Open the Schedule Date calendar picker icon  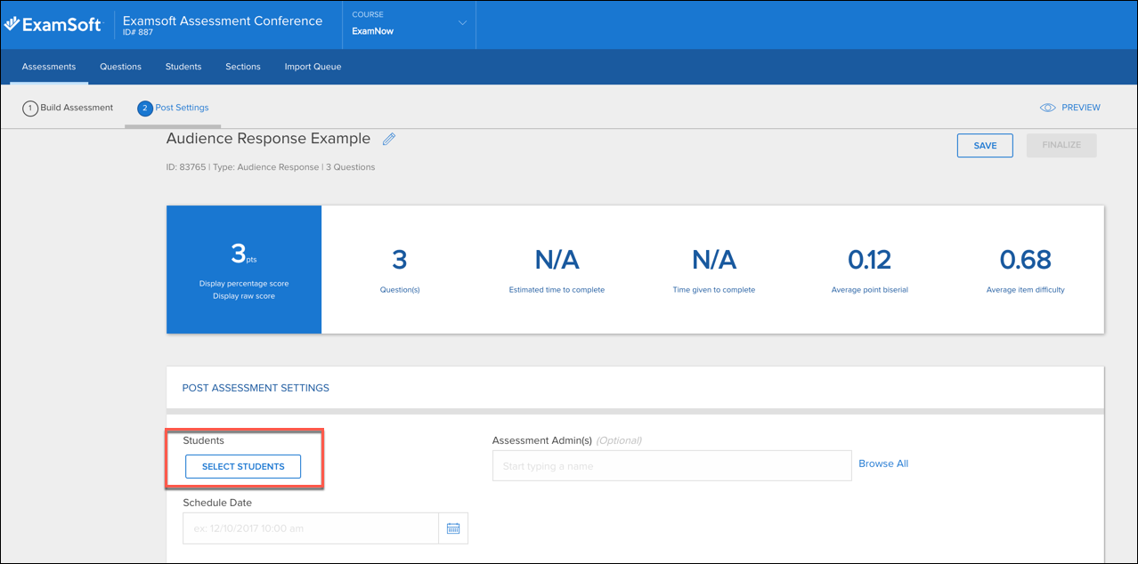coord(453,528)
